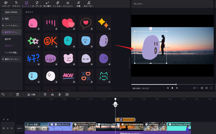
Task: Delete selected clip with trash icon
Action: coord(18,94)
